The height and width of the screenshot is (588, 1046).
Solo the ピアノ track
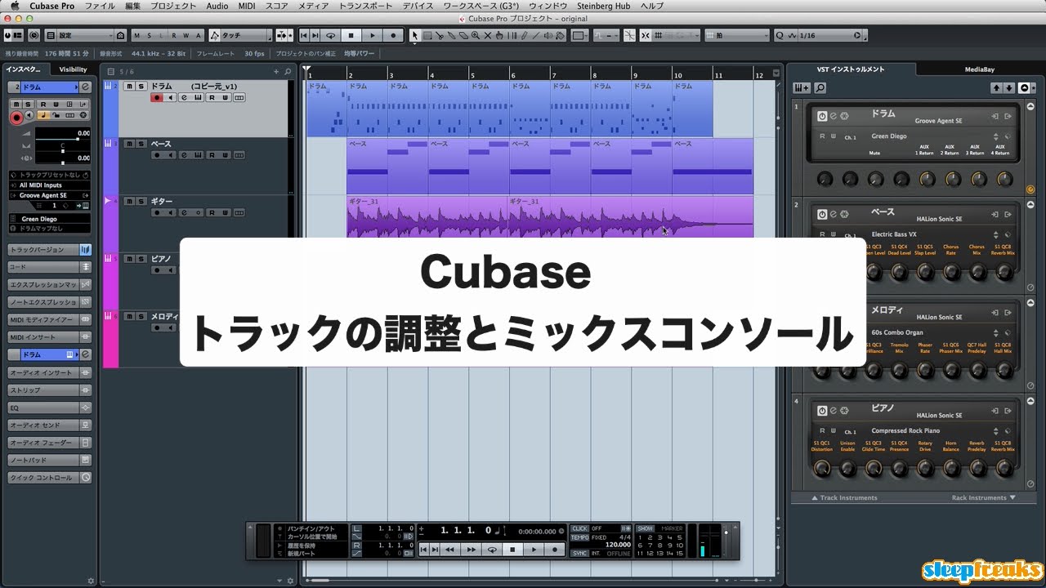(x=142, y=259)
